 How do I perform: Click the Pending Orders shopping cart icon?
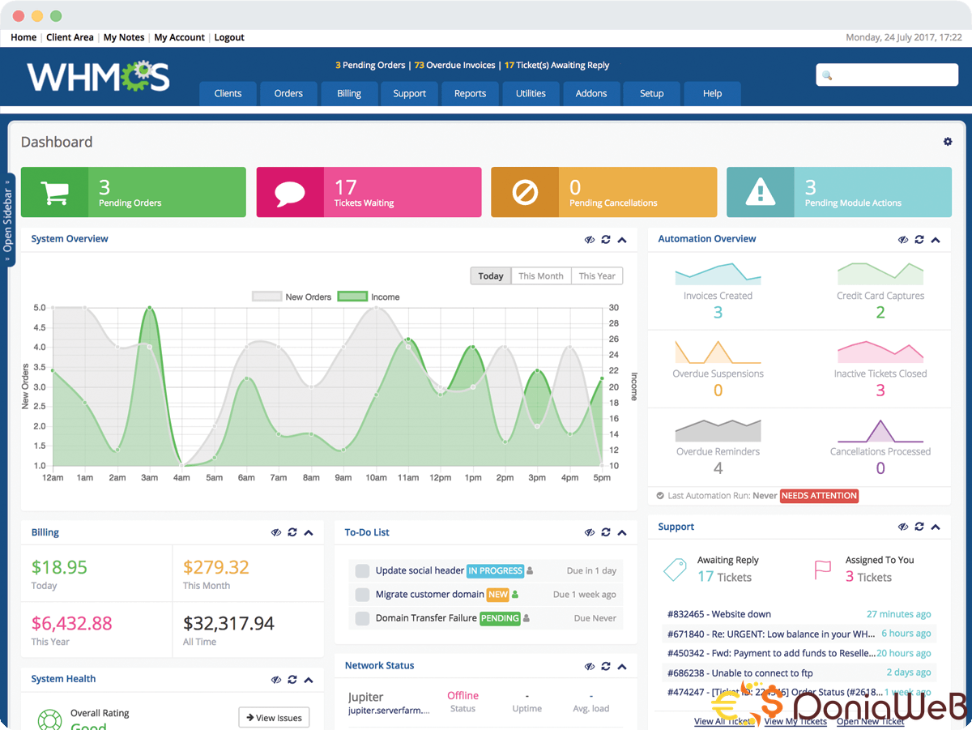[x=54, y=193]
